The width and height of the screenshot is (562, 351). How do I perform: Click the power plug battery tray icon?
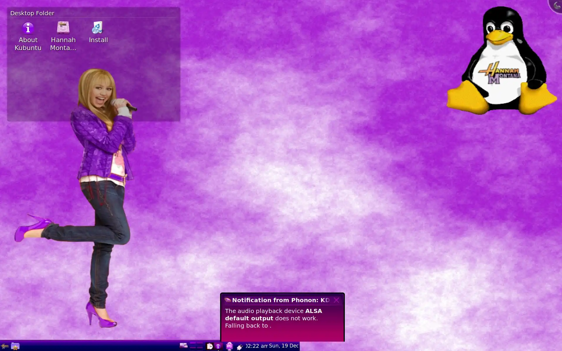point(240,347)
